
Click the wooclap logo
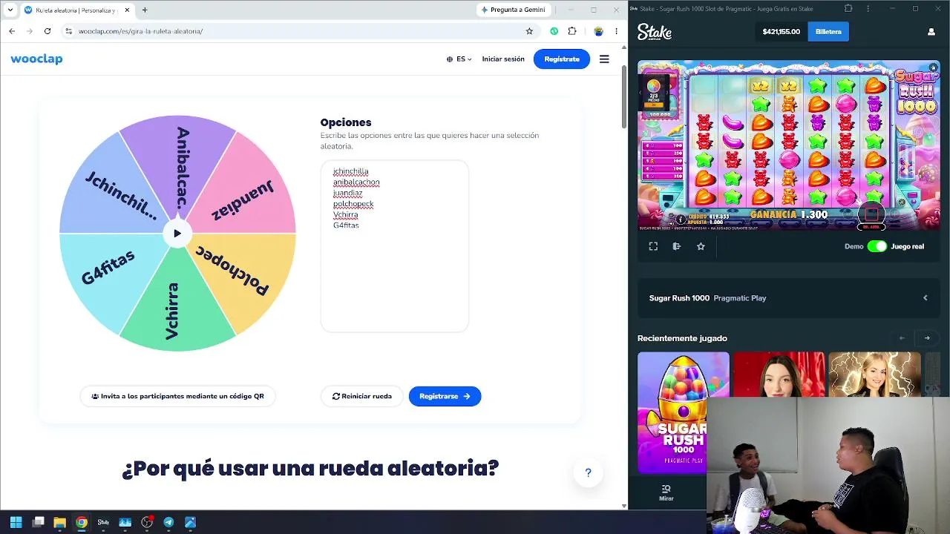[x=36, y=59]
